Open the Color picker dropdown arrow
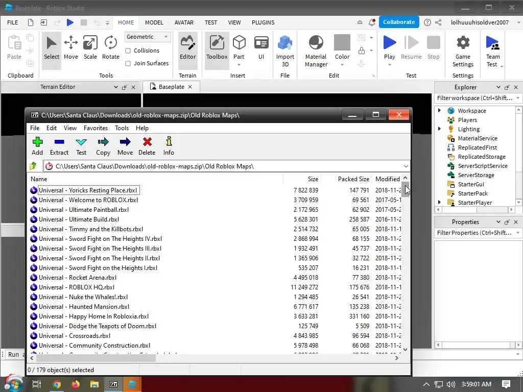Image resolution: width=523 pixels, height=392 pixels. pyautogui.click(x=342, y=65)
